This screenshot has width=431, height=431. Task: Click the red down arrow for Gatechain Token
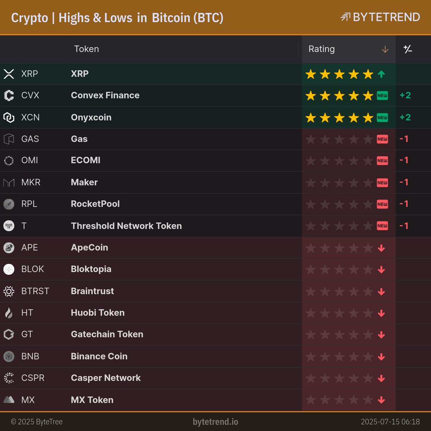point(381,335)
